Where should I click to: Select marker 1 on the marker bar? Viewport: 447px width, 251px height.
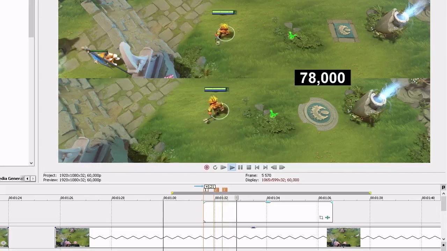coord(206,190)
